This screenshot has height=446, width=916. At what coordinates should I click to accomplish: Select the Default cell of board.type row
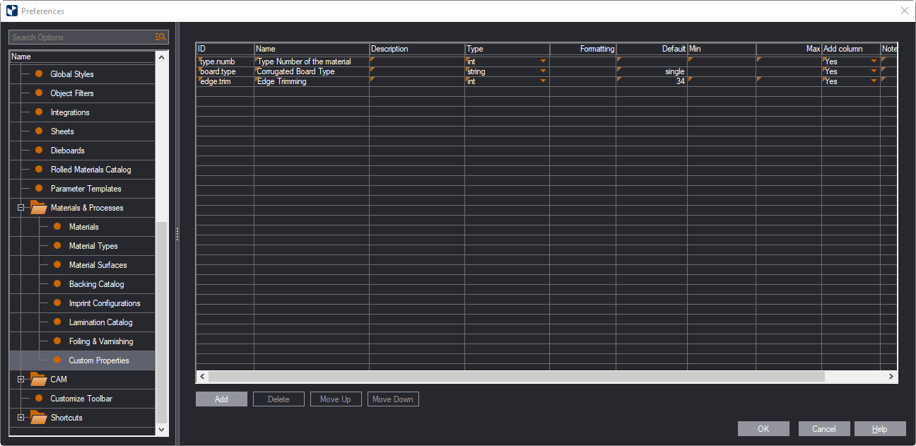click(651, 71)
